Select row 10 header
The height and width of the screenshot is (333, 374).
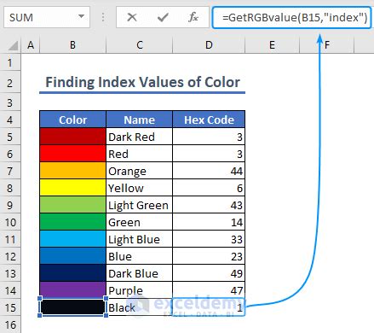(10, 222)
